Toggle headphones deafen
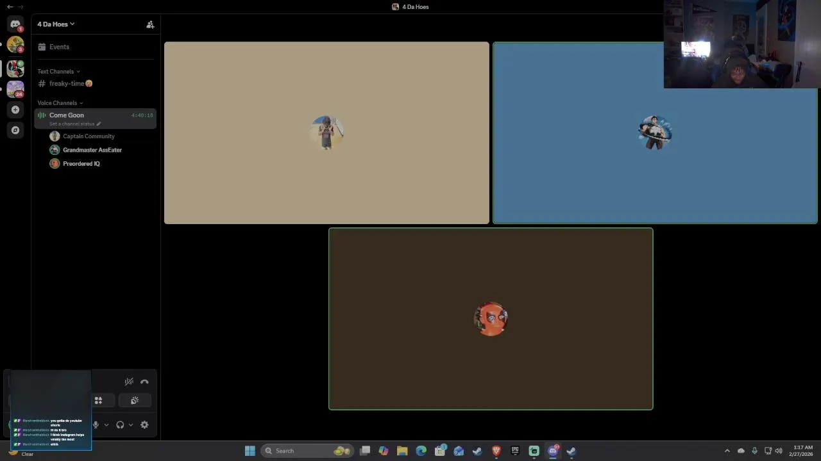Viewport: 821px width, 461px height. [x=120, y=425]
